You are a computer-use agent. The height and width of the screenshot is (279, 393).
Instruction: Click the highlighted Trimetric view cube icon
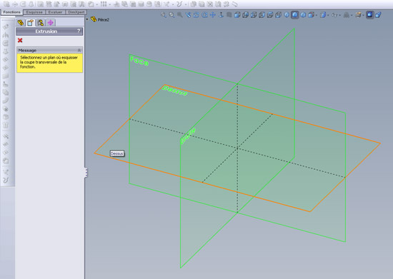coord(294,15)
